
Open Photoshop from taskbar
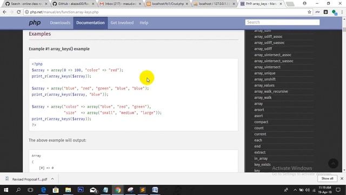[x=81, y=190]
